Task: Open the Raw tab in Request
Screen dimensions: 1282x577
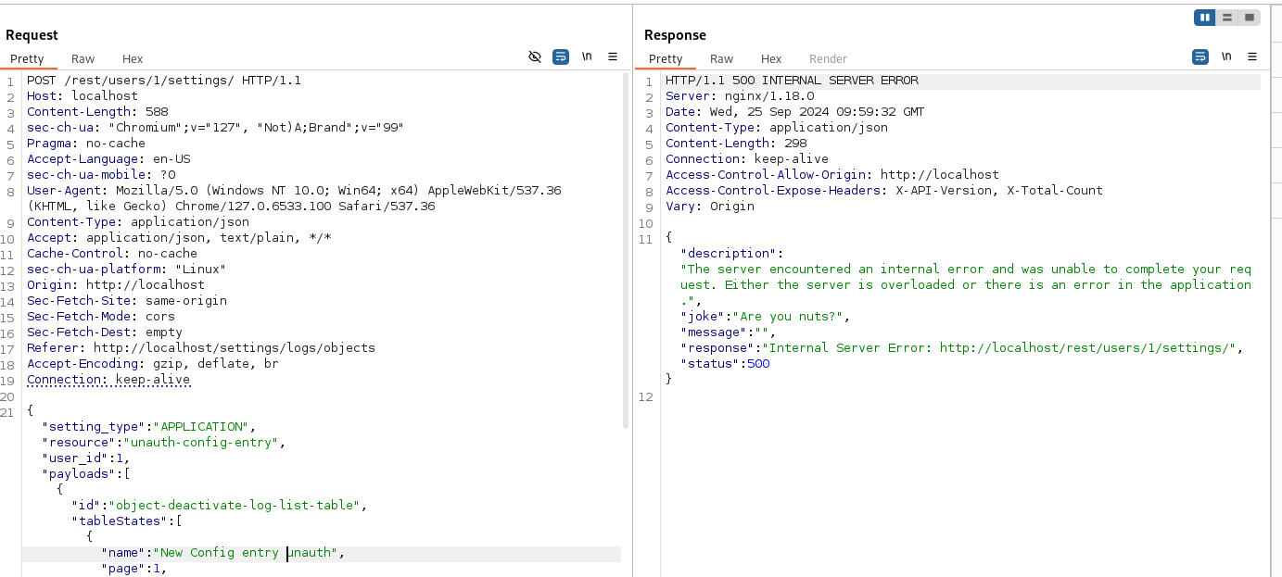Action: pos(83,58)
